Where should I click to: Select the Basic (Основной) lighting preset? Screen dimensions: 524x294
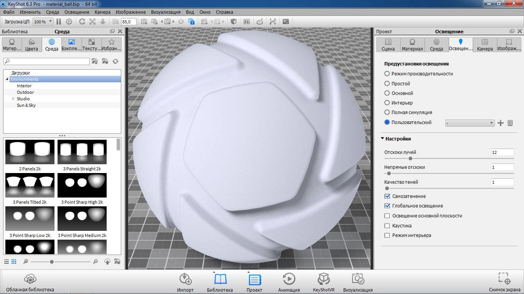387,93
